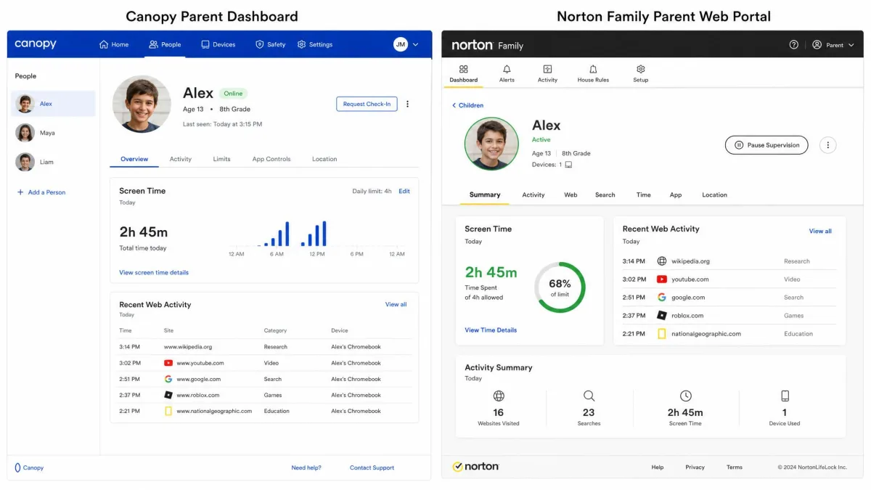This screenshot has width=871, height=490.
Task: Click www.wikipedia.org in Canopy table
Action: pyautogui.click(x=188, y=347)
